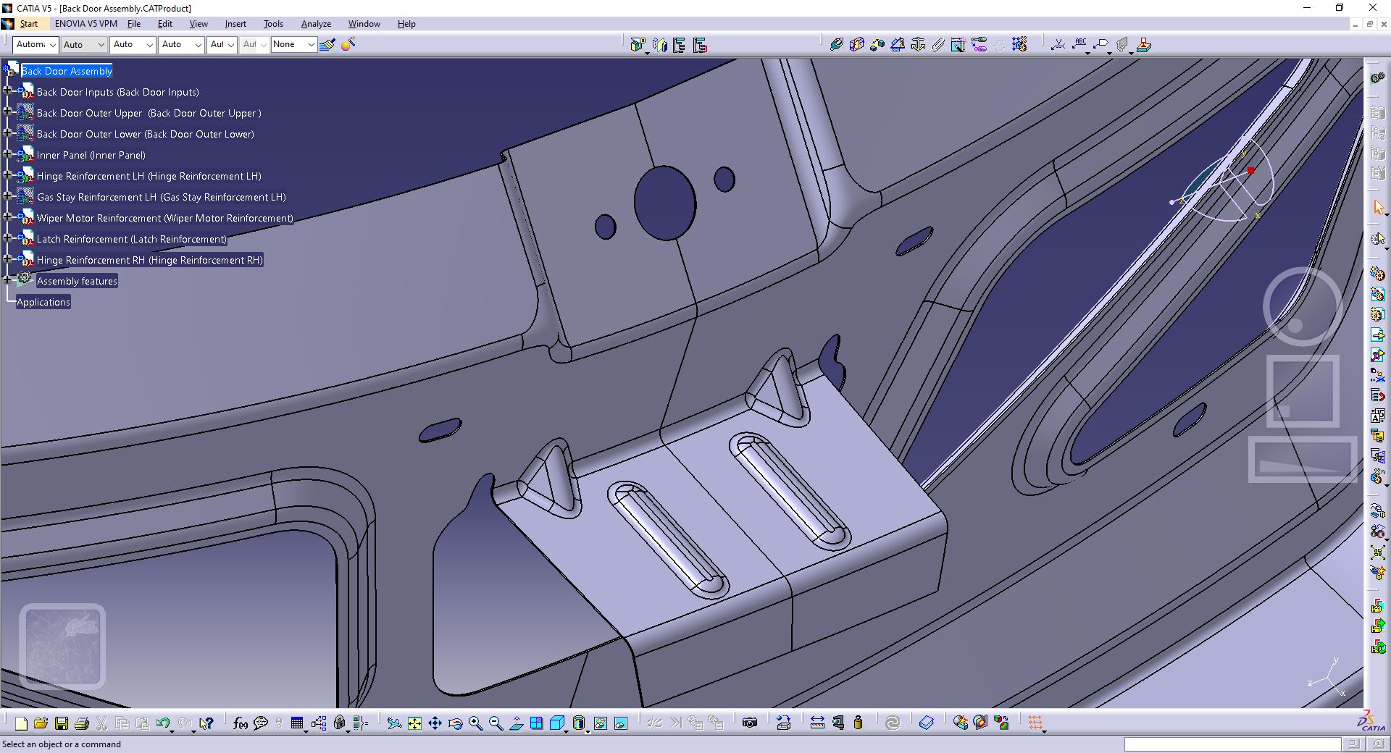The width and height of the screenshot is (1391, 753).
Task: Click the Assembly features node label
Action: (x=77, y=281)
